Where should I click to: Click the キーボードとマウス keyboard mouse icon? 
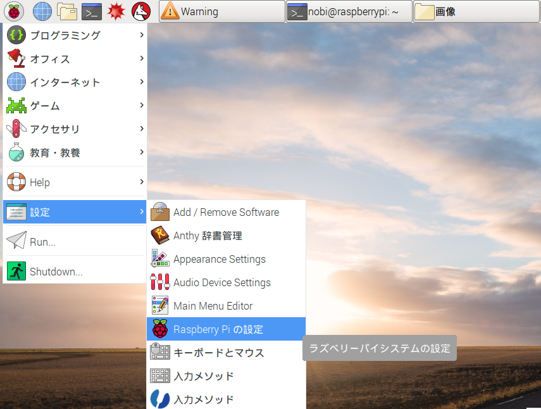[160, 352]
